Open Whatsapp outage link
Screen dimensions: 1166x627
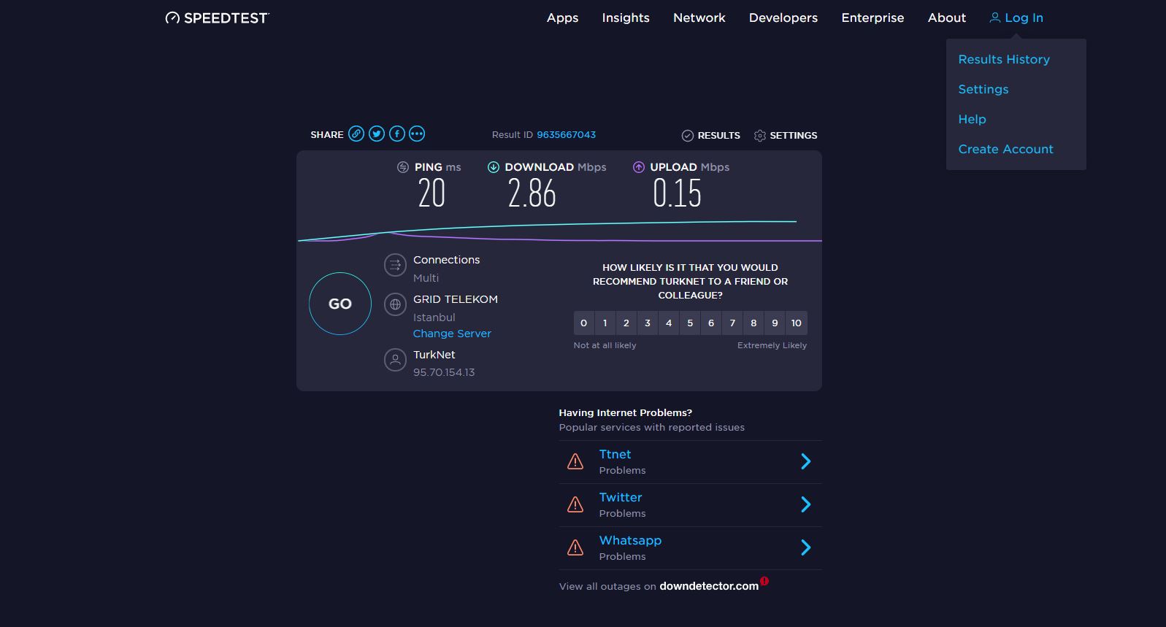point(630,540)
